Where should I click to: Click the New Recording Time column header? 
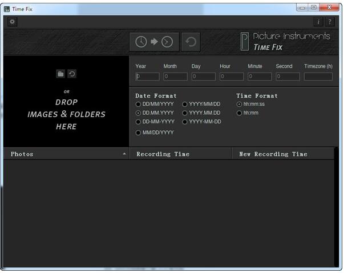(x=282, y=154)
